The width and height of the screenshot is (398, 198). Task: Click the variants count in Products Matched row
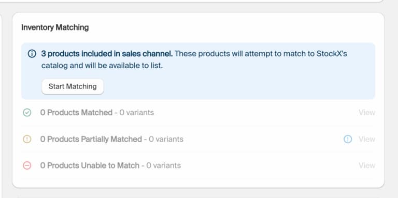[x=137, y=112]
